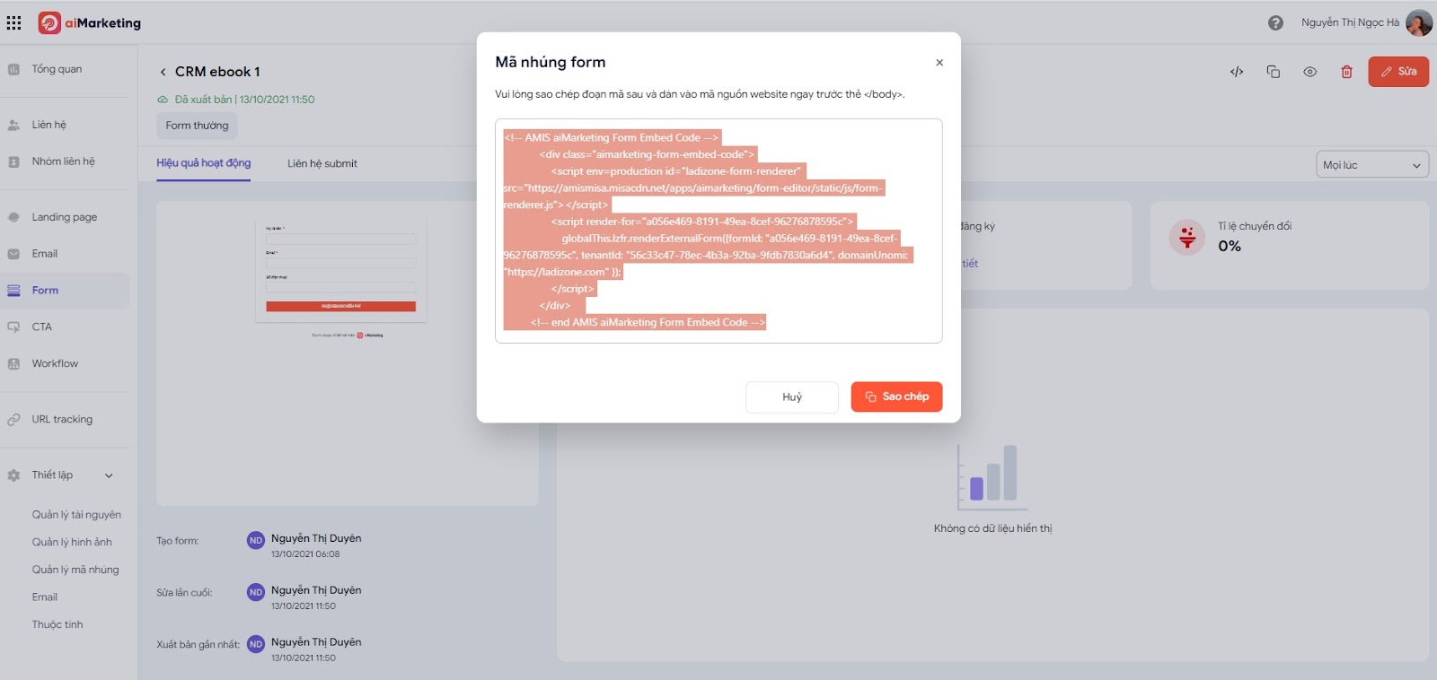Image resolution: width=1437 pixels, height=680 pixels.
Task: Click the URL tracking link icon
Action: [13, 420]
